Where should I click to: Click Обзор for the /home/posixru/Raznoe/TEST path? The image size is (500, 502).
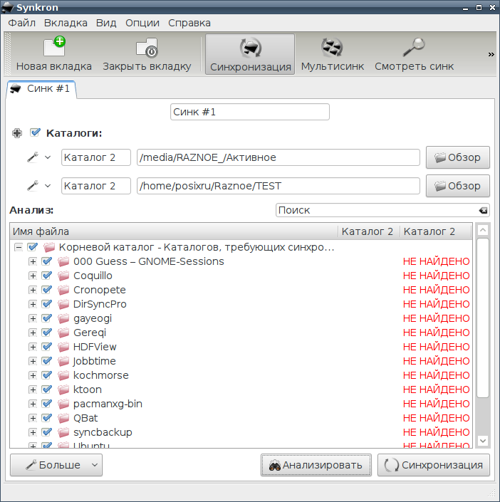click(x=458, y=186)
